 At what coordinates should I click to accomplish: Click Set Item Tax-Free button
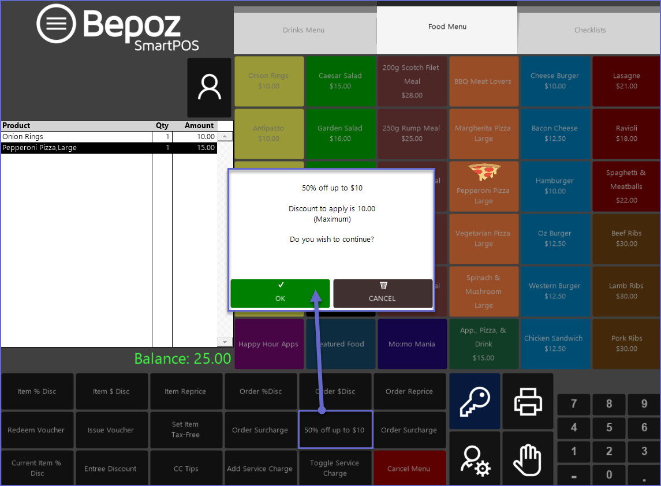tap(185, 429)
